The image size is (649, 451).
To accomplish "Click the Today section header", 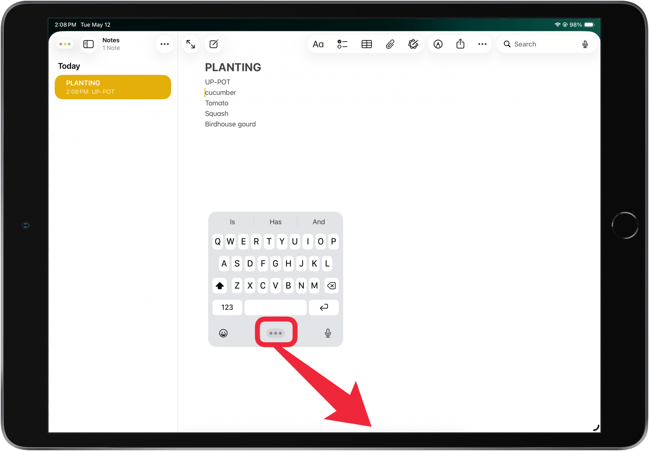I will pos(69,66).
